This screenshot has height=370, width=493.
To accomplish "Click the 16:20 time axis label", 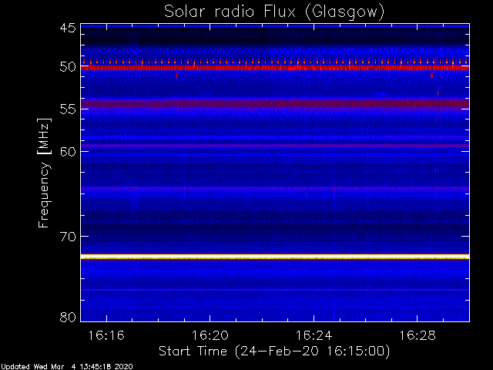I will tap(210, 336).
